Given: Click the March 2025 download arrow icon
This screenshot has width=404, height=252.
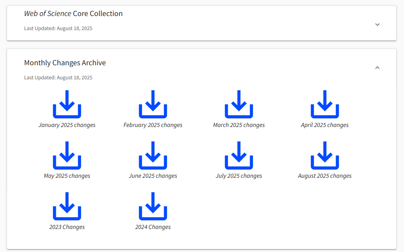Looking at the screenshot, I should (239, 104).
